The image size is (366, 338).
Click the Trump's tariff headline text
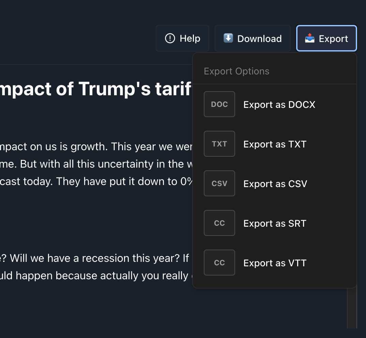(x=96, y=89)
